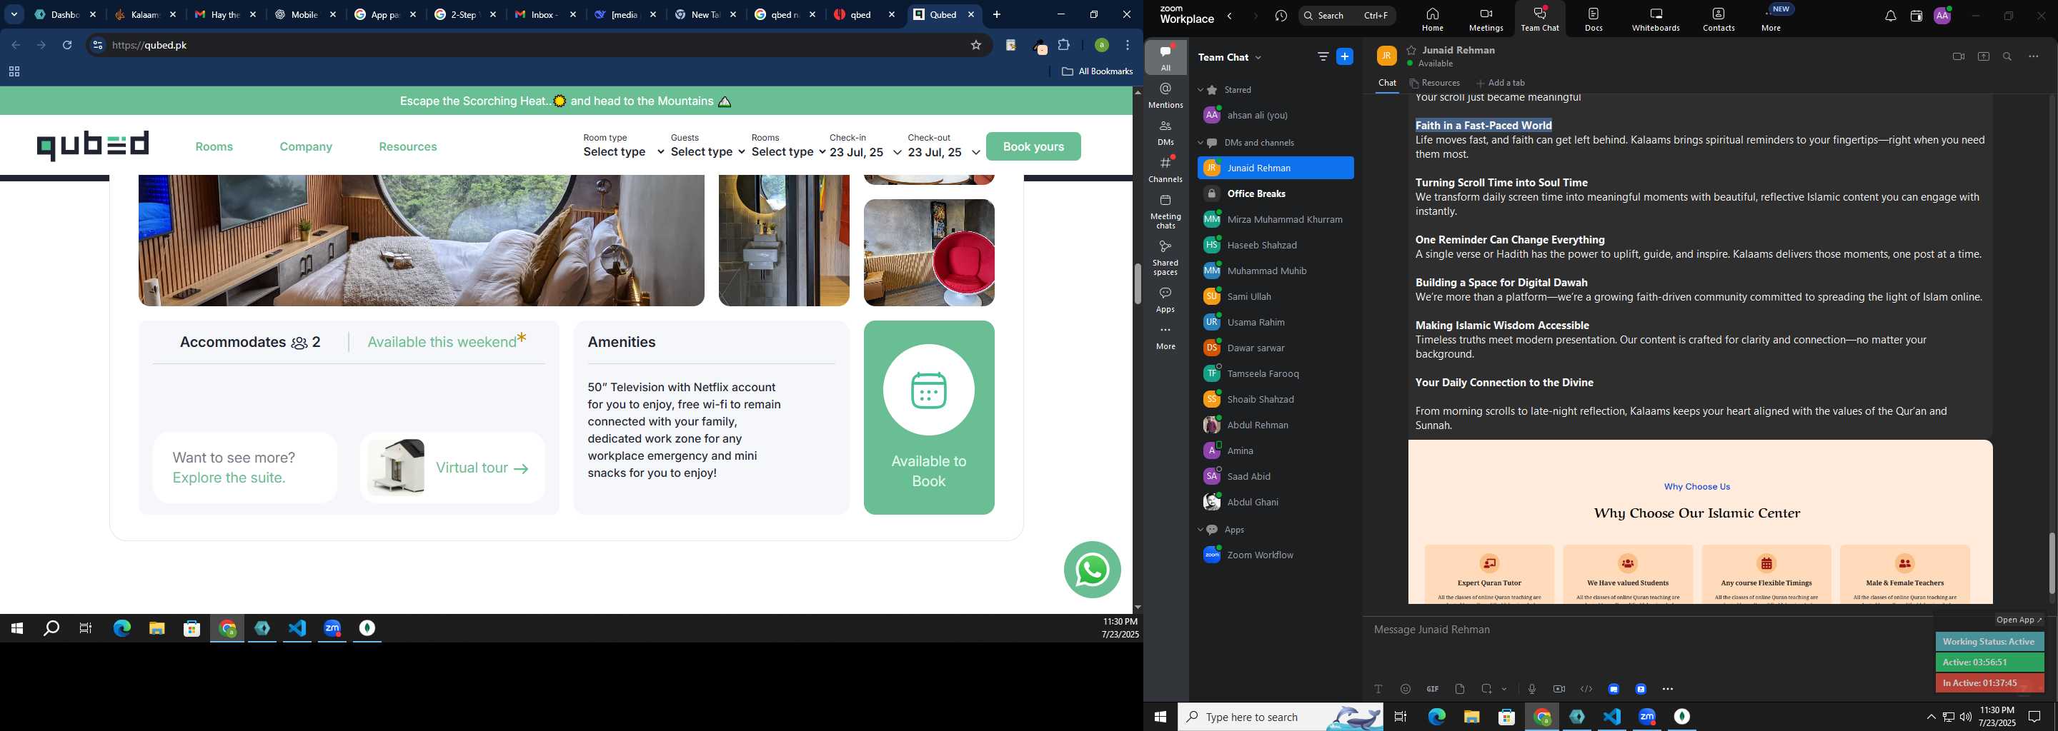Go back in Zoom Workplace navigation
This screenshot has height=731, width=2058.
tap(1231, 16)
